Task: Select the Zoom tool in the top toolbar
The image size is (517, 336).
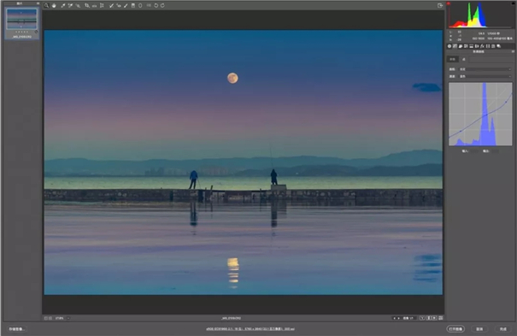Action: [x=46, y=6]
